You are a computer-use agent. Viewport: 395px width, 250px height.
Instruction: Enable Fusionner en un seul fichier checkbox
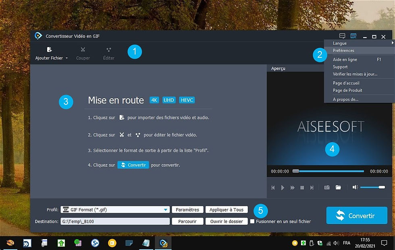[252, 221]
